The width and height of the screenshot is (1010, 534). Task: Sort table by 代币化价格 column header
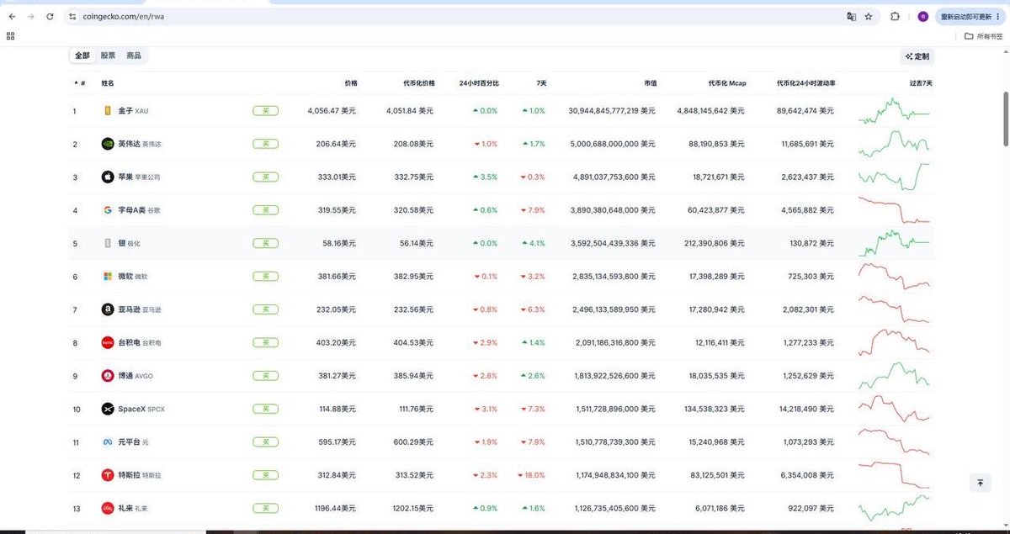point(419,83)
